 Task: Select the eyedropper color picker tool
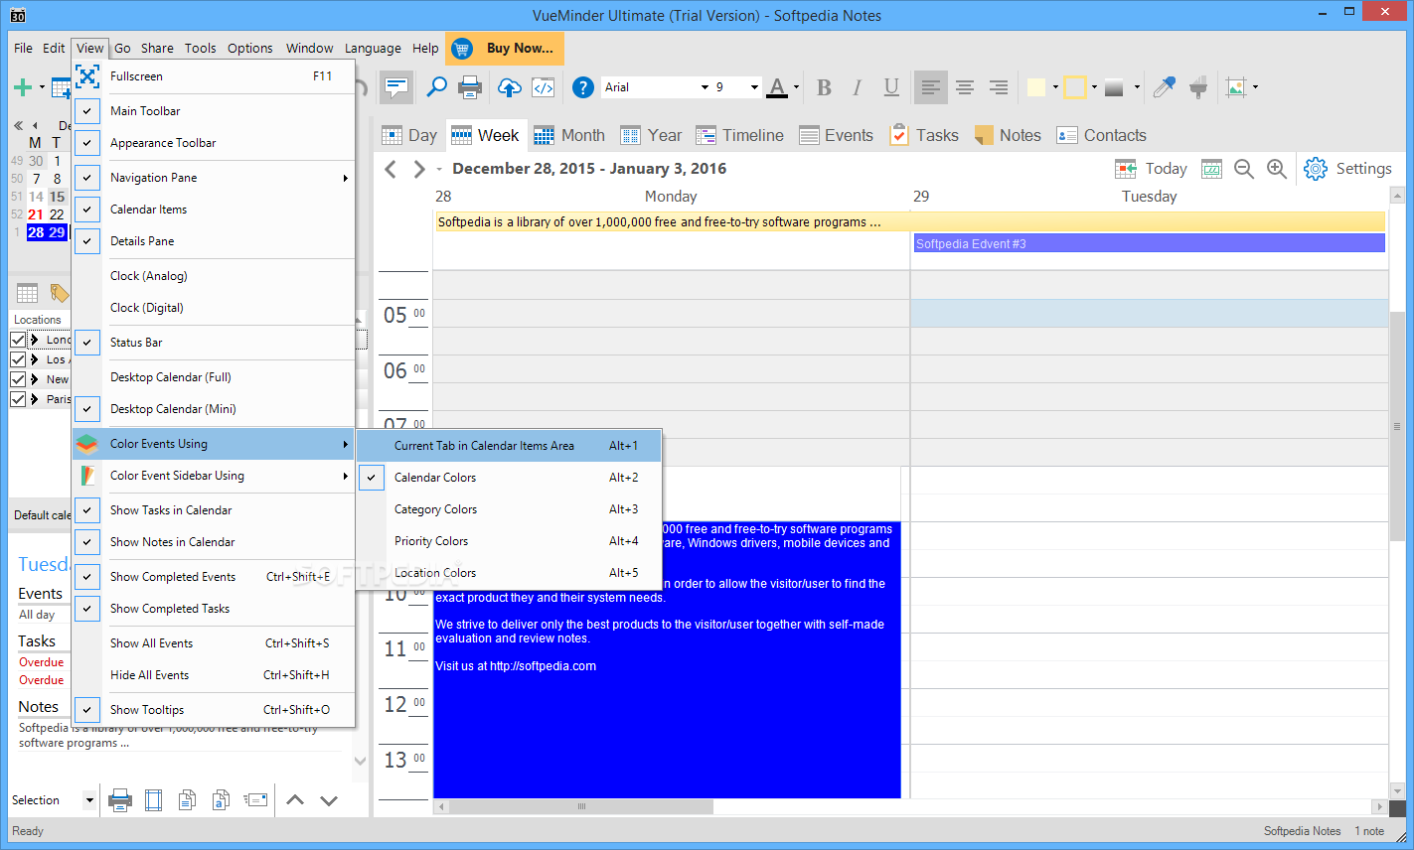point(1164,87)
